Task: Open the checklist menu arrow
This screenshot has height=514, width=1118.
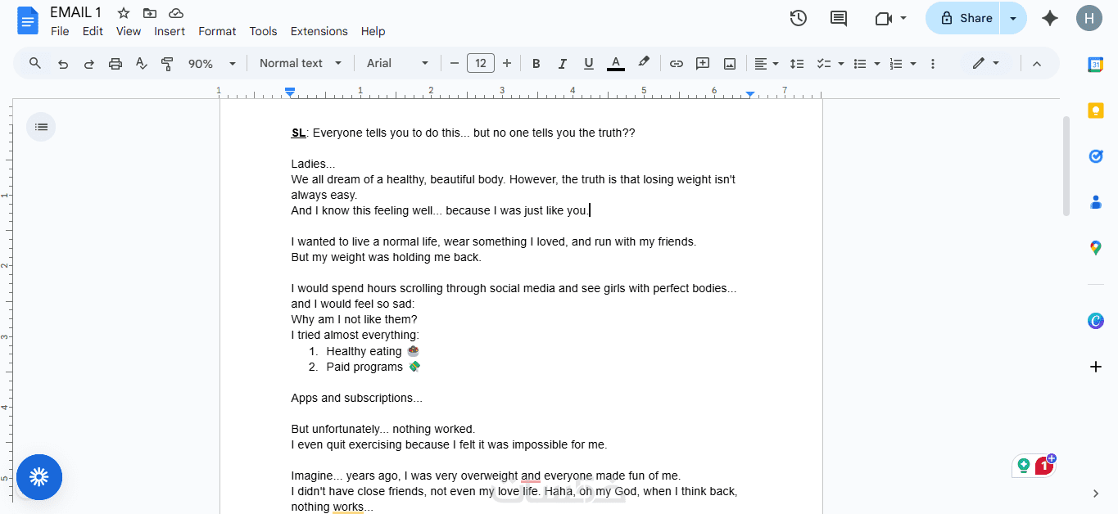Action: (x=841, y=63)
